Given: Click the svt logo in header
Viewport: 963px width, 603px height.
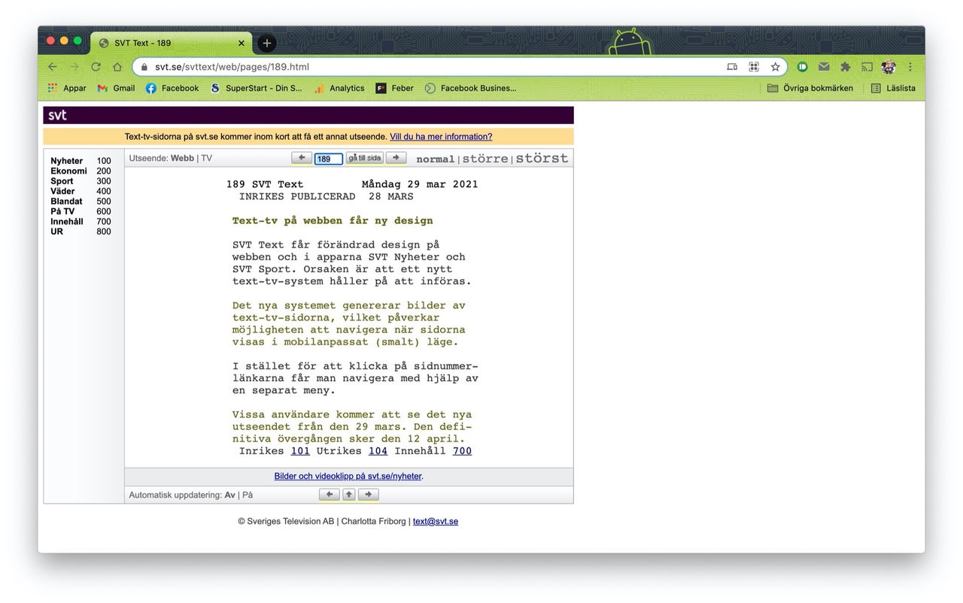Looking at the screenshot, I should click(58, 115).
